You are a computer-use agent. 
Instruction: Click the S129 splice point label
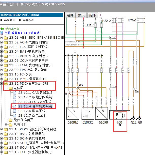pos(114,87)
